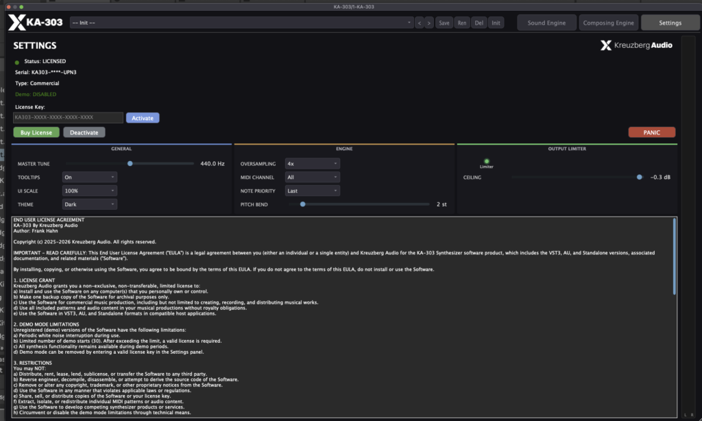Click the GENERAL section header
Image resolution: width=702 pixels, height=421 pixels.
click(x=121, y=149)
